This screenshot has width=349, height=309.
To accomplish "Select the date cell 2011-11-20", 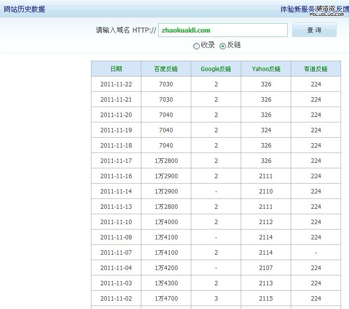I will (116, 115).
